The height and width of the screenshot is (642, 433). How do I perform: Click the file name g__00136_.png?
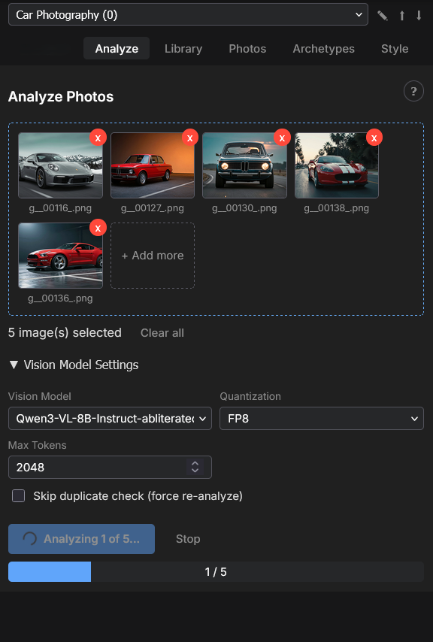[60, 298]
